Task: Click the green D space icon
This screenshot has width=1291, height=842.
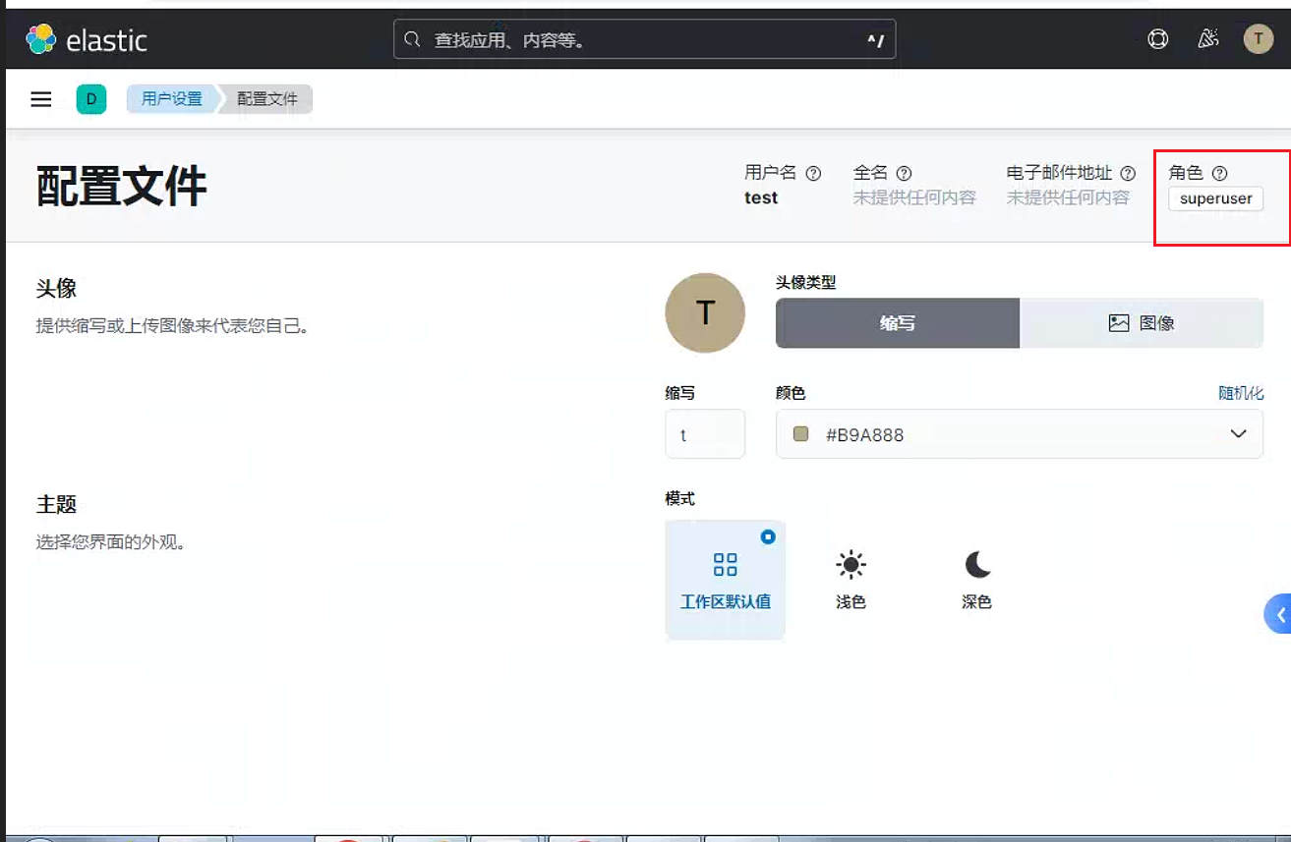Action: 91,99
